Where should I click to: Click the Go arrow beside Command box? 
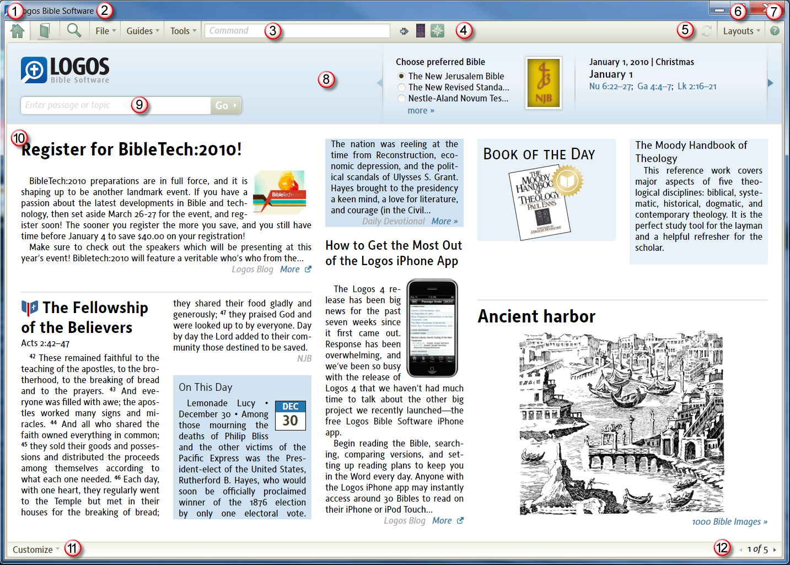404,31
